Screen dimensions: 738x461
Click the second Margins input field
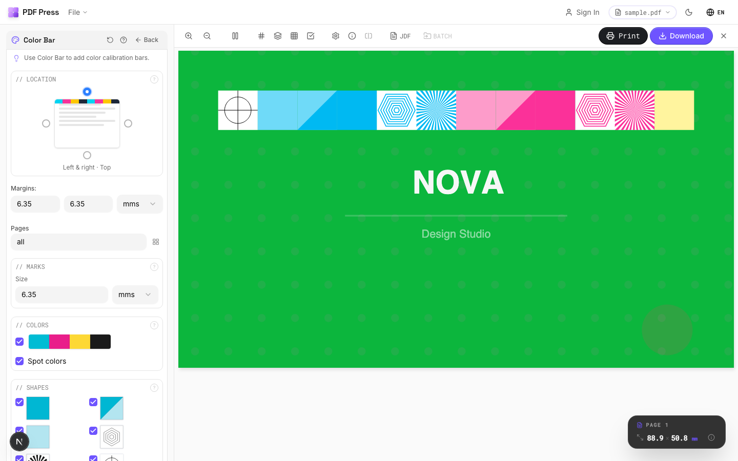88,204
